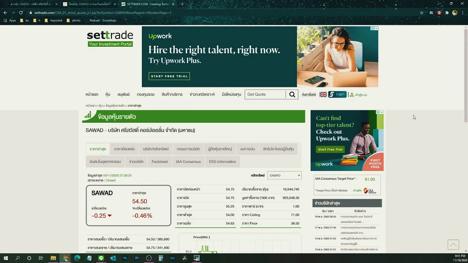Open Windows Start menu
The height and width of the screenshot is (263, 468).
point(6,258)
